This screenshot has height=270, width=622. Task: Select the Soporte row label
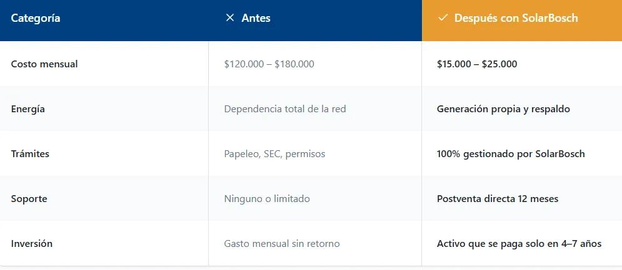(x=29, y=198)
